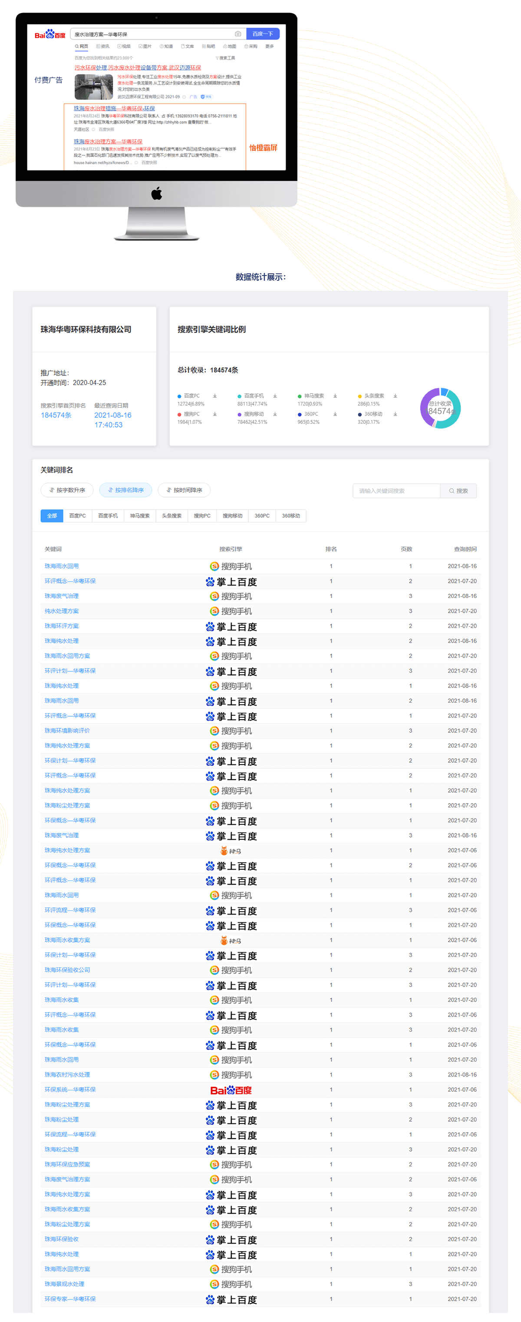Click the download icon next to 360PC legend
Viewport: 521px width, 1322px height.
pyautogui.click(x=335, y=414)
